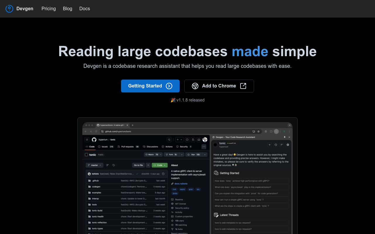This screenshot has width=375, height=234.
Task: Click the commit history clock icon
Action: coord(163,174)
